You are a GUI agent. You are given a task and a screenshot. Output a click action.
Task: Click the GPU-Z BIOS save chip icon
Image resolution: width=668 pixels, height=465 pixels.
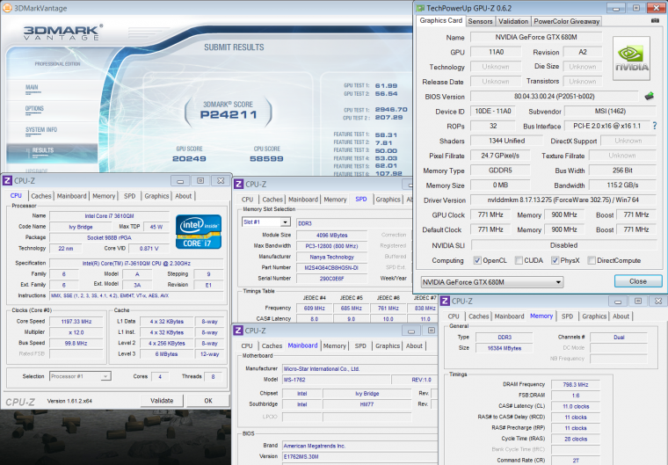click(x=649, y=96)
